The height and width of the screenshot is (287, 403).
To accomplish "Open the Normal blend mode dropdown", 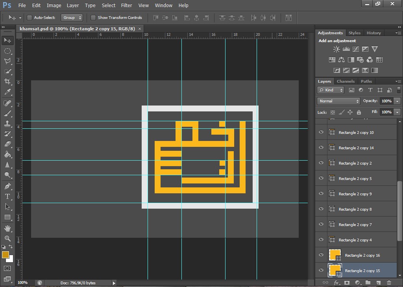I will pos(338,101).
